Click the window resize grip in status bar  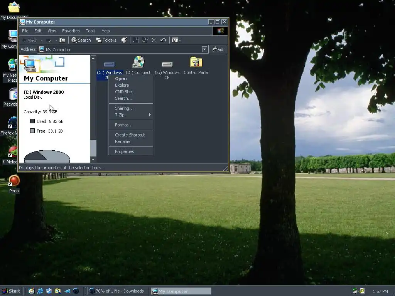pos(225,168)
